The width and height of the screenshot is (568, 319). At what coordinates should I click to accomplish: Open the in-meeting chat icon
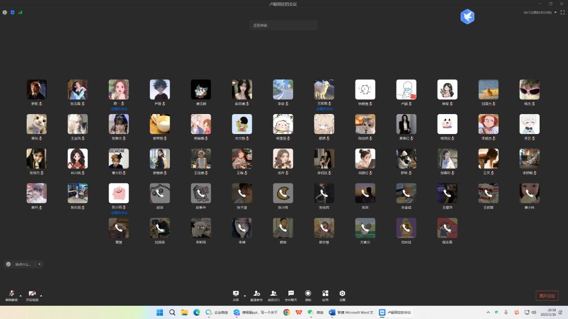291,294
